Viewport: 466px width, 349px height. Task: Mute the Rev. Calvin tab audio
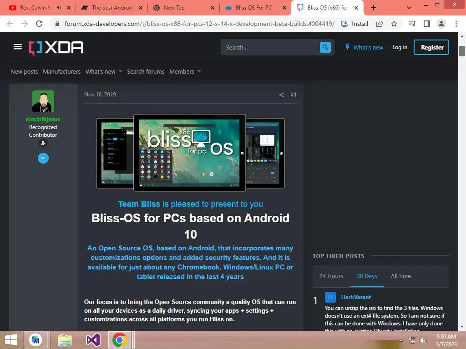click(59, 8)
